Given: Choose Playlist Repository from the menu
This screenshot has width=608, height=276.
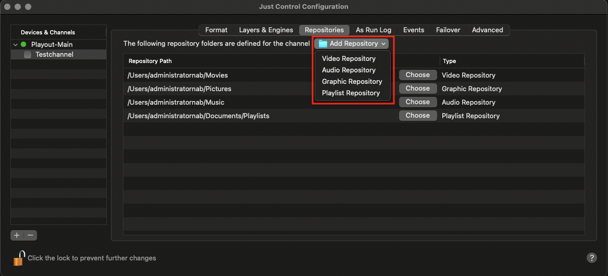Looking at the screenshot, I should pos(351,93).
